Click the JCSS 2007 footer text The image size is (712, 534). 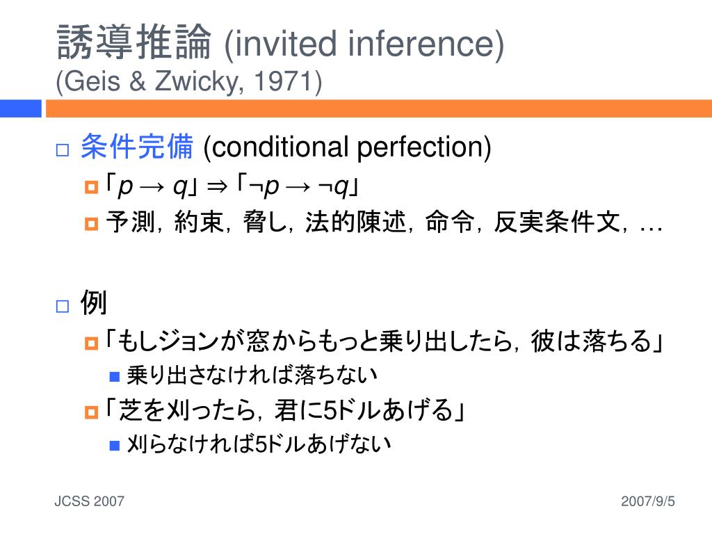point(90,501)
